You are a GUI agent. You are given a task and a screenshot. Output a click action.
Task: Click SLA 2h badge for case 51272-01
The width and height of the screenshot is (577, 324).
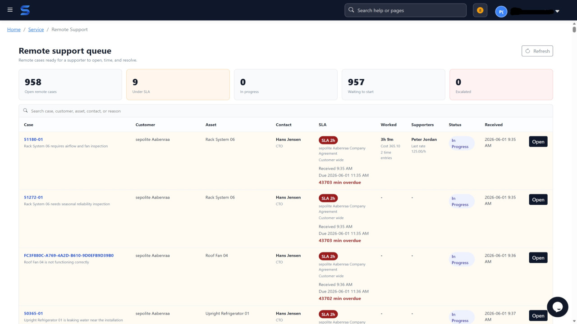tap(328, 198)
